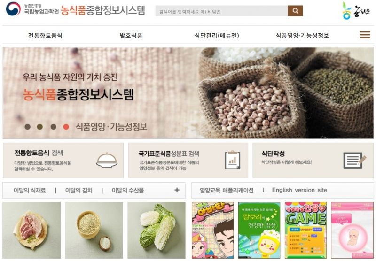
Task: Open the green 칼로리 건강한 밥상 app thumbnail
Action: point(259,230)
